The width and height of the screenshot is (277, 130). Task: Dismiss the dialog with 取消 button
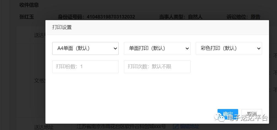click(252, 114)
